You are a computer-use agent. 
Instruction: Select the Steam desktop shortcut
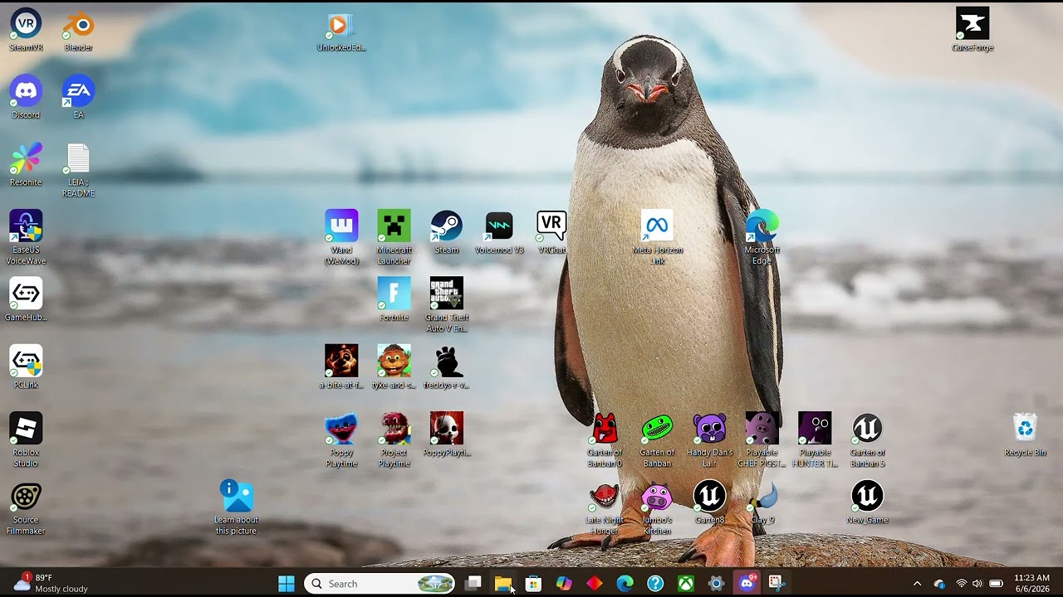(x=446, y=232)
